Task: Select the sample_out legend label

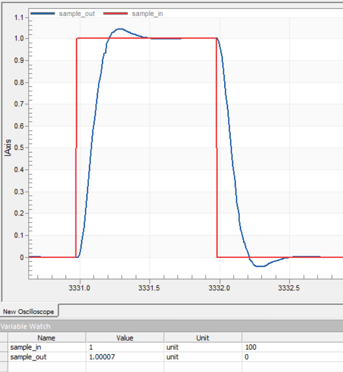Action: [x=77, y=14]
